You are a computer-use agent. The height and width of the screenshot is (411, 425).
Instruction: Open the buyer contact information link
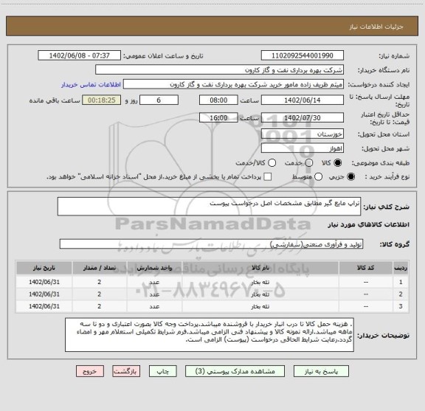[x=91, y=85]
